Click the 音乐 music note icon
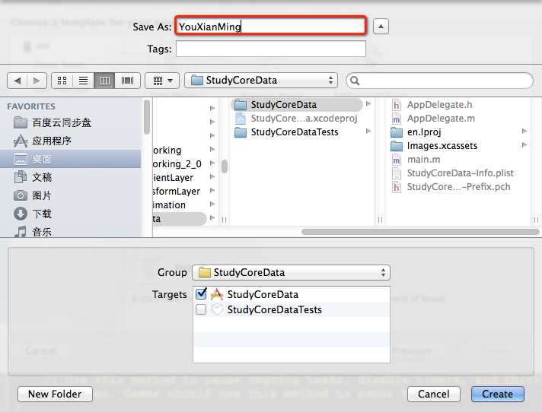542x412 pixels. tap(21, 232)
